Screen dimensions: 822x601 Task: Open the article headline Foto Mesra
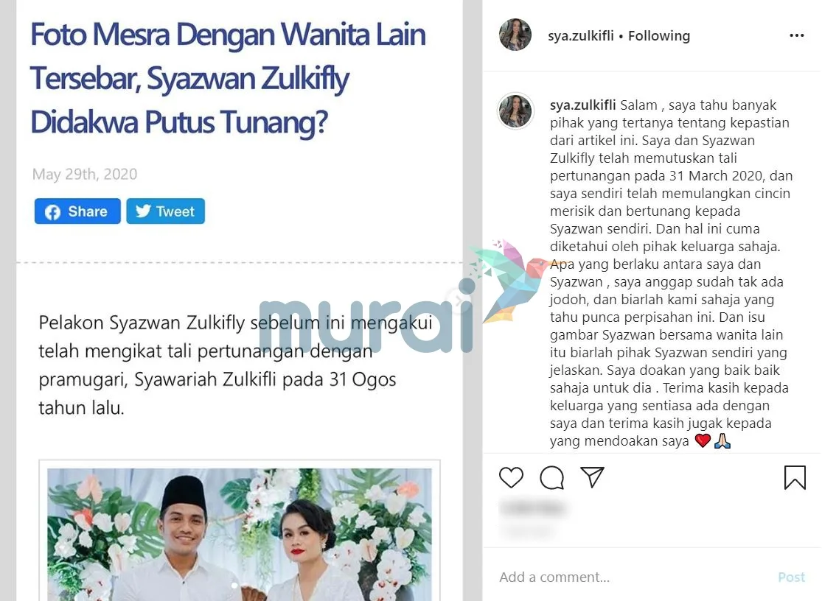[x=228, y=78]
